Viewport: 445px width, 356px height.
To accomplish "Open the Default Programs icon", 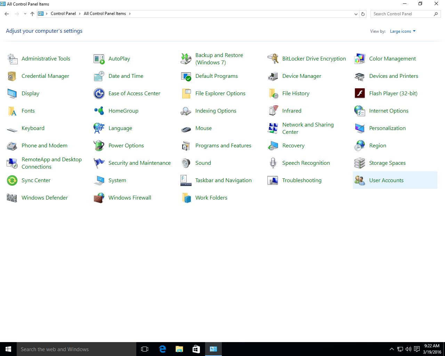I will pyautogui.click(x=186, y=76).
